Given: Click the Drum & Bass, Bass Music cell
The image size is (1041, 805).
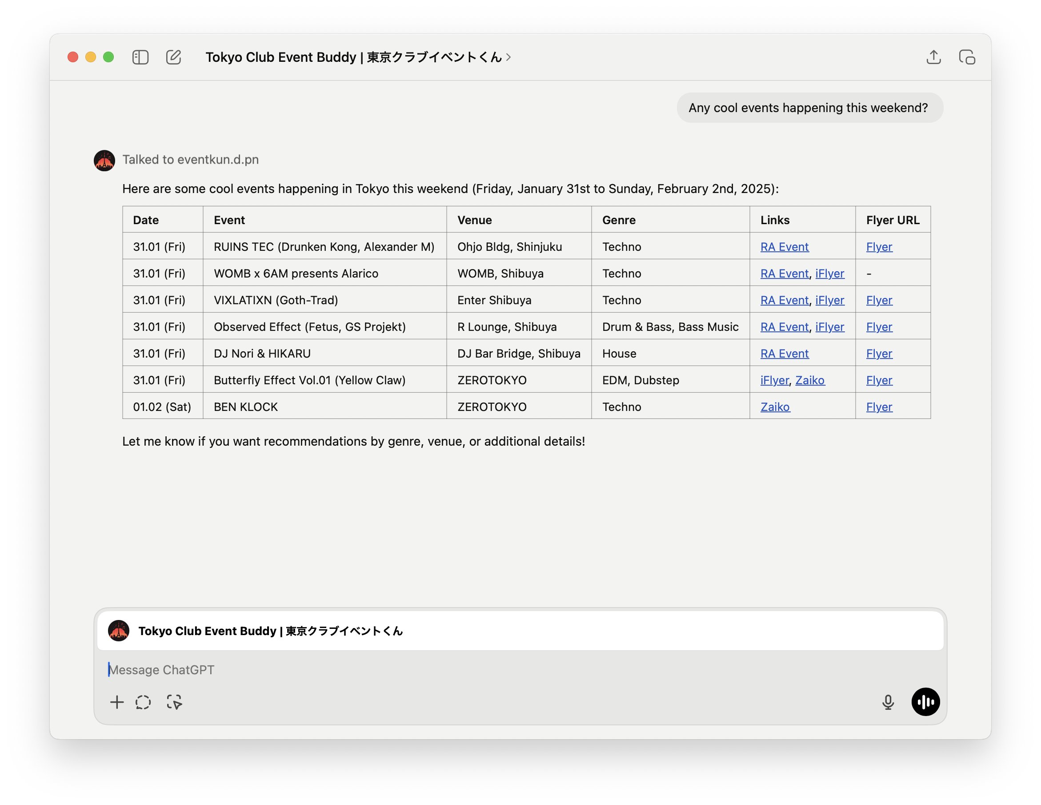Looking at the screenshot, I should pyautogui.click(x=671, y=327).
